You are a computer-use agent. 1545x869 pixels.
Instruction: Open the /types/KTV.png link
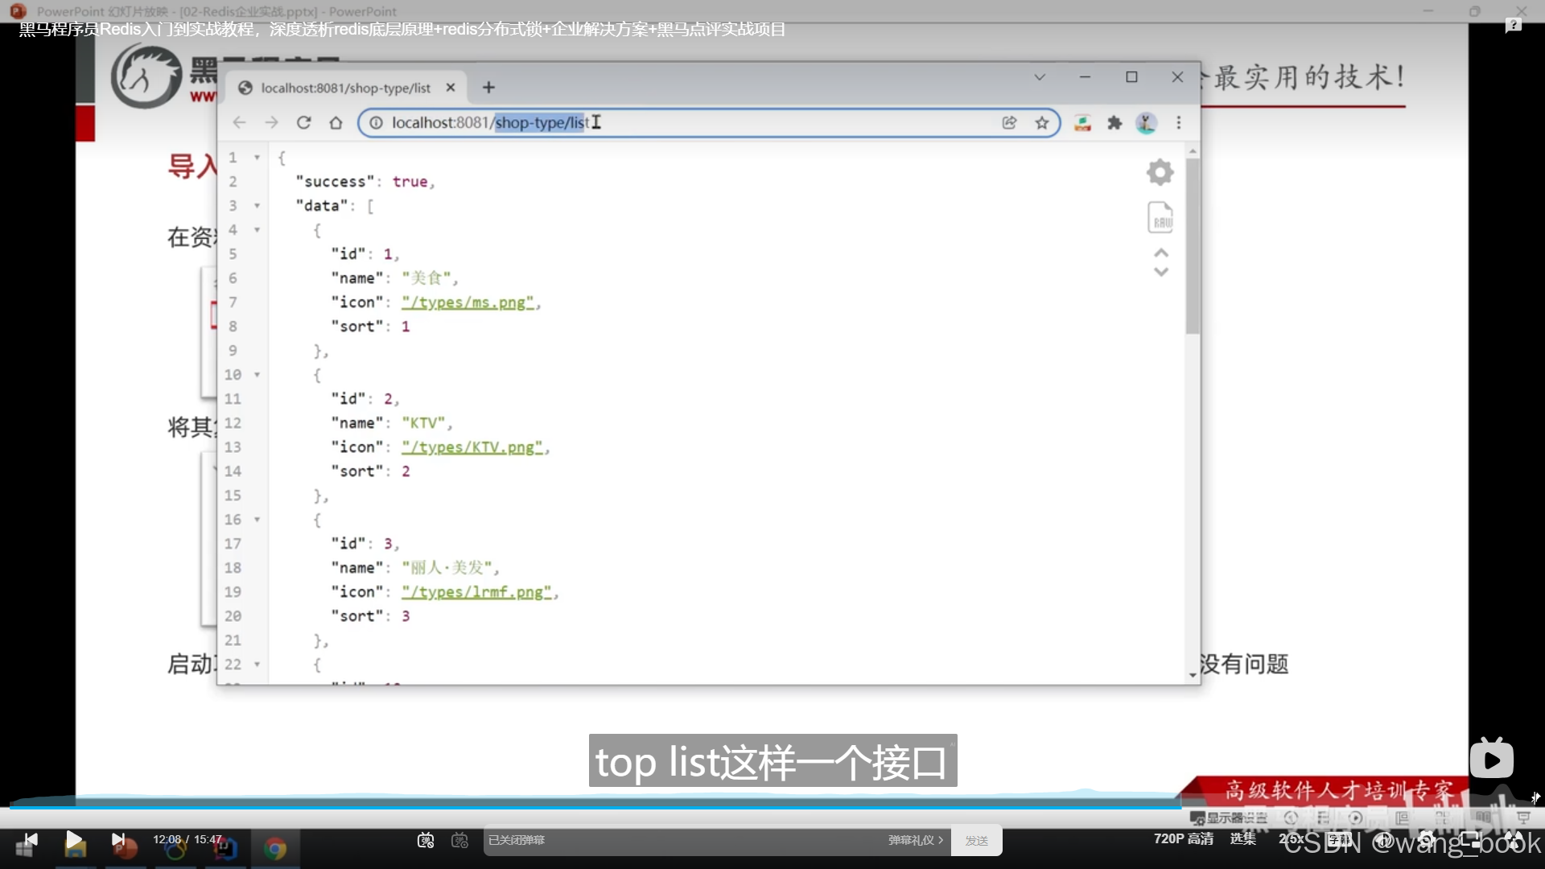pos(472,447)
